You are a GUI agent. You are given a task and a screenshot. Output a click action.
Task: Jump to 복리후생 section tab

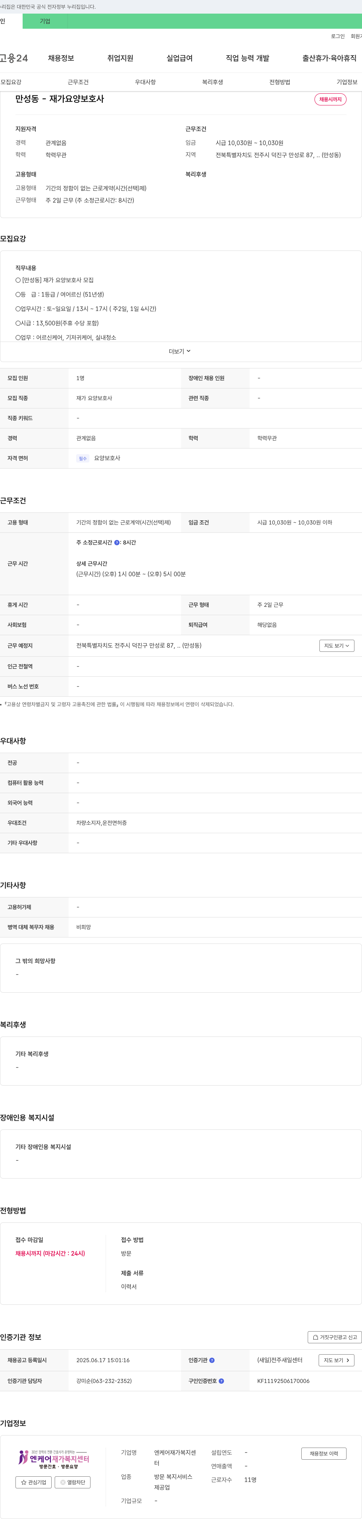[x=213, y=82]
